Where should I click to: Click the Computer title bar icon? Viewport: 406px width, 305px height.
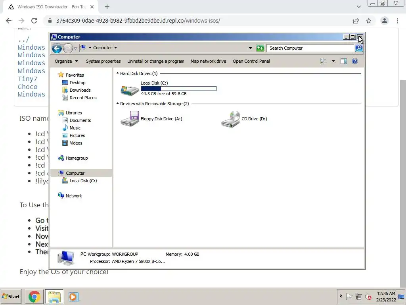click(x=54, y=37)
